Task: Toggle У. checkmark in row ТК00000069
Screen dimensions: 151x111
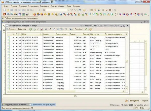Action: pyautogui.click(x=14, y=47)
